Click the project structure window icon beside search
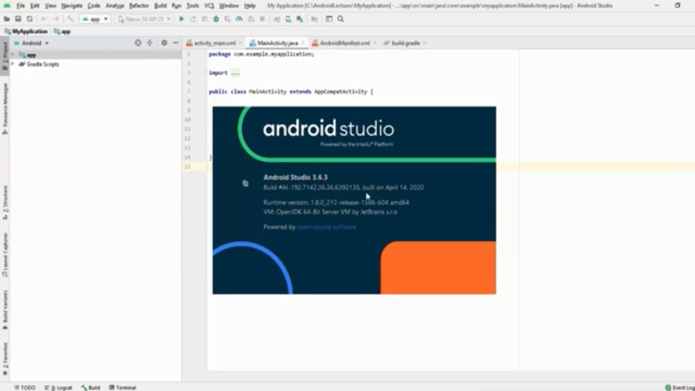 328,19
